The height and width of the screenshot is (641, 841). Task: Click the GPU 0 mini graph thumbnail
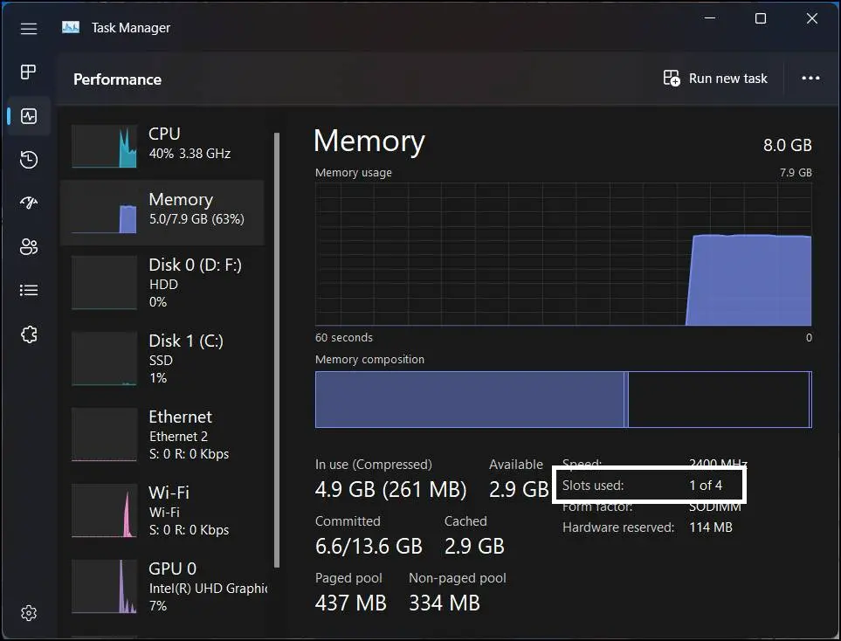(104, 586)
